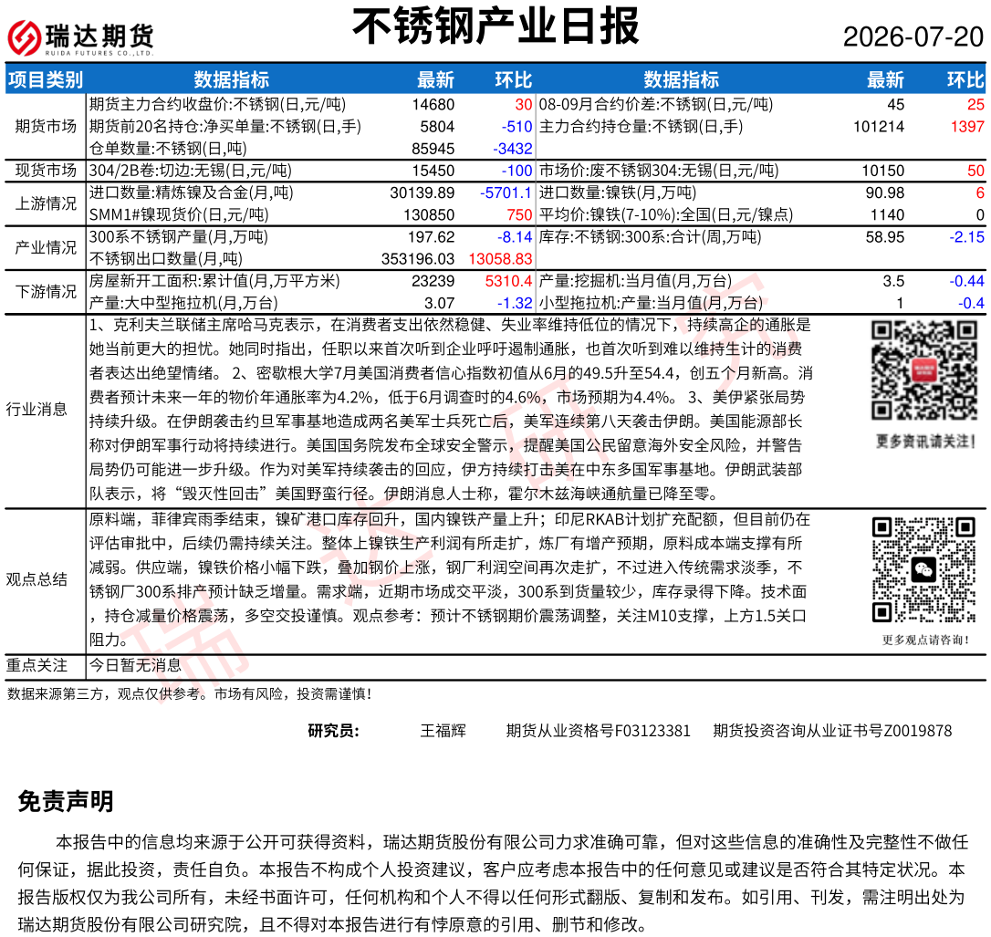Click the 更多观点请咨询 caption
This screenshot has height=937, width=991.
(925, 640)
